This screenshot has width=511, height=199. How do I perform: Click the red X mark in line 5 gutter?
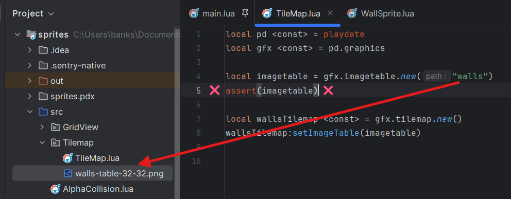click(x=214, y=91)
